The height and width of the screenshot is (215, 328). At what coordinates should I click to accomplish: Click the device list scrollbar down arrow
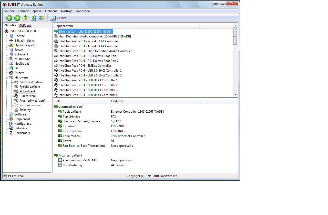pos(236,95)
